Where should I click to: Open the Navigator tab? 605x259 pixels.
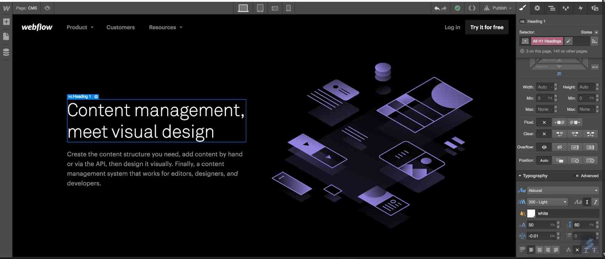tap(552, 8)
